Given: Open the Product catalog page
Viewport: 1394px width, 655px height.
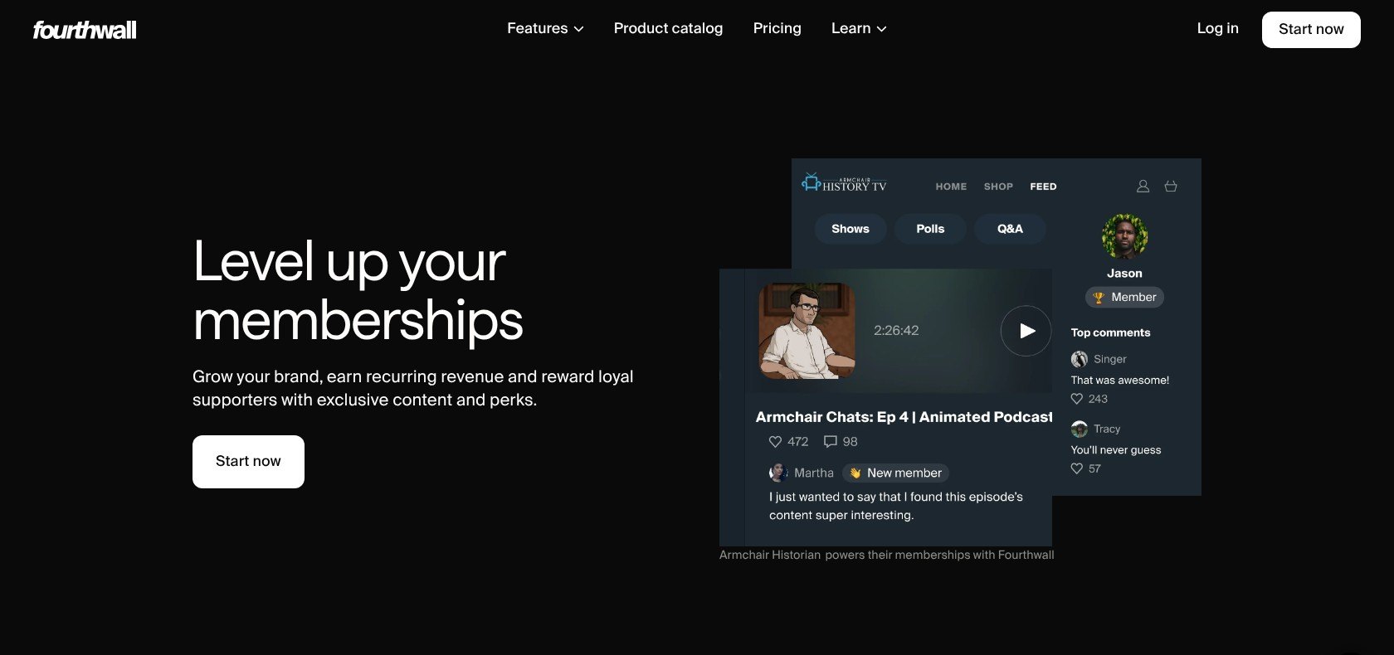Looking at the screenshot, I should [x=668, y=28].
